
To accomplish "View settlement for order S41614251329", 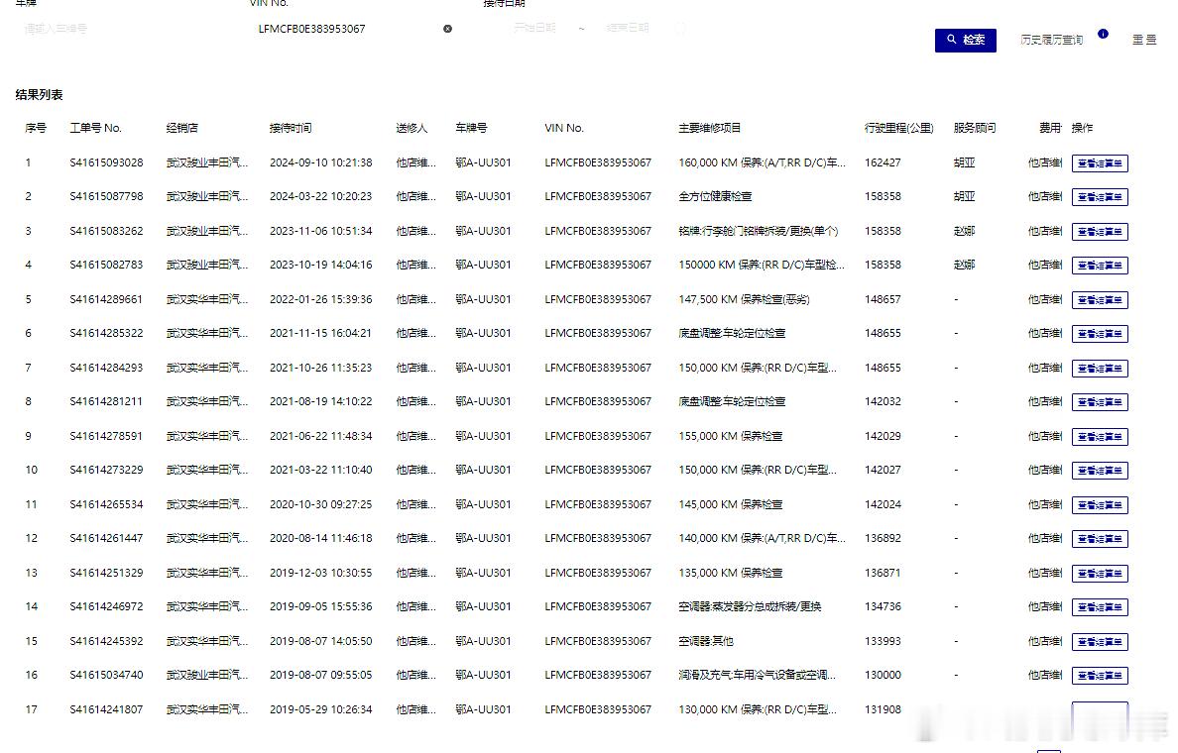I will pyautogui.click(x=1100, y=573).
